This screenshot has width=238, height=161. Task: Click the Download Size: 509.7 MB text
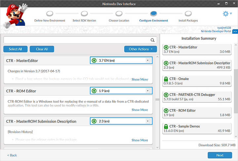(217, 145)
